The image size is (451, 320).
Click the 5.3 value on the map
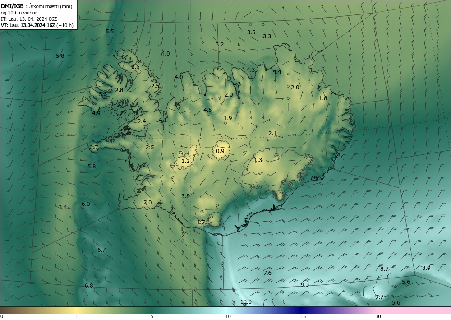103,94
